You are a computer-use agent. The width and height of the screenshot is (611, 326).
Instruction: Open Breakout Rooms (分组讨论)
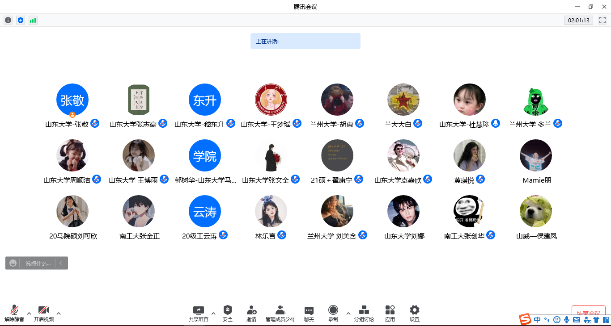[364, 313]
